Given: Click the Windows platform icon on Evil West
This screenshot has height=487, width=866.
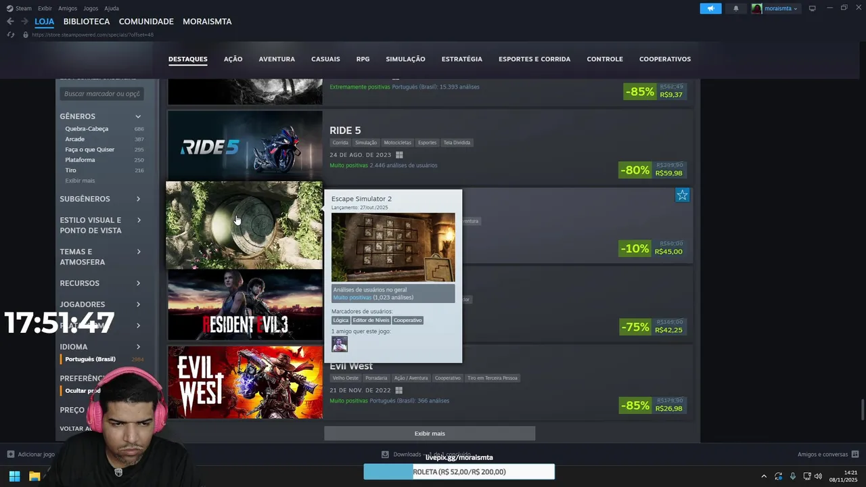Looking at the screenshot, I should click(398, 390).
